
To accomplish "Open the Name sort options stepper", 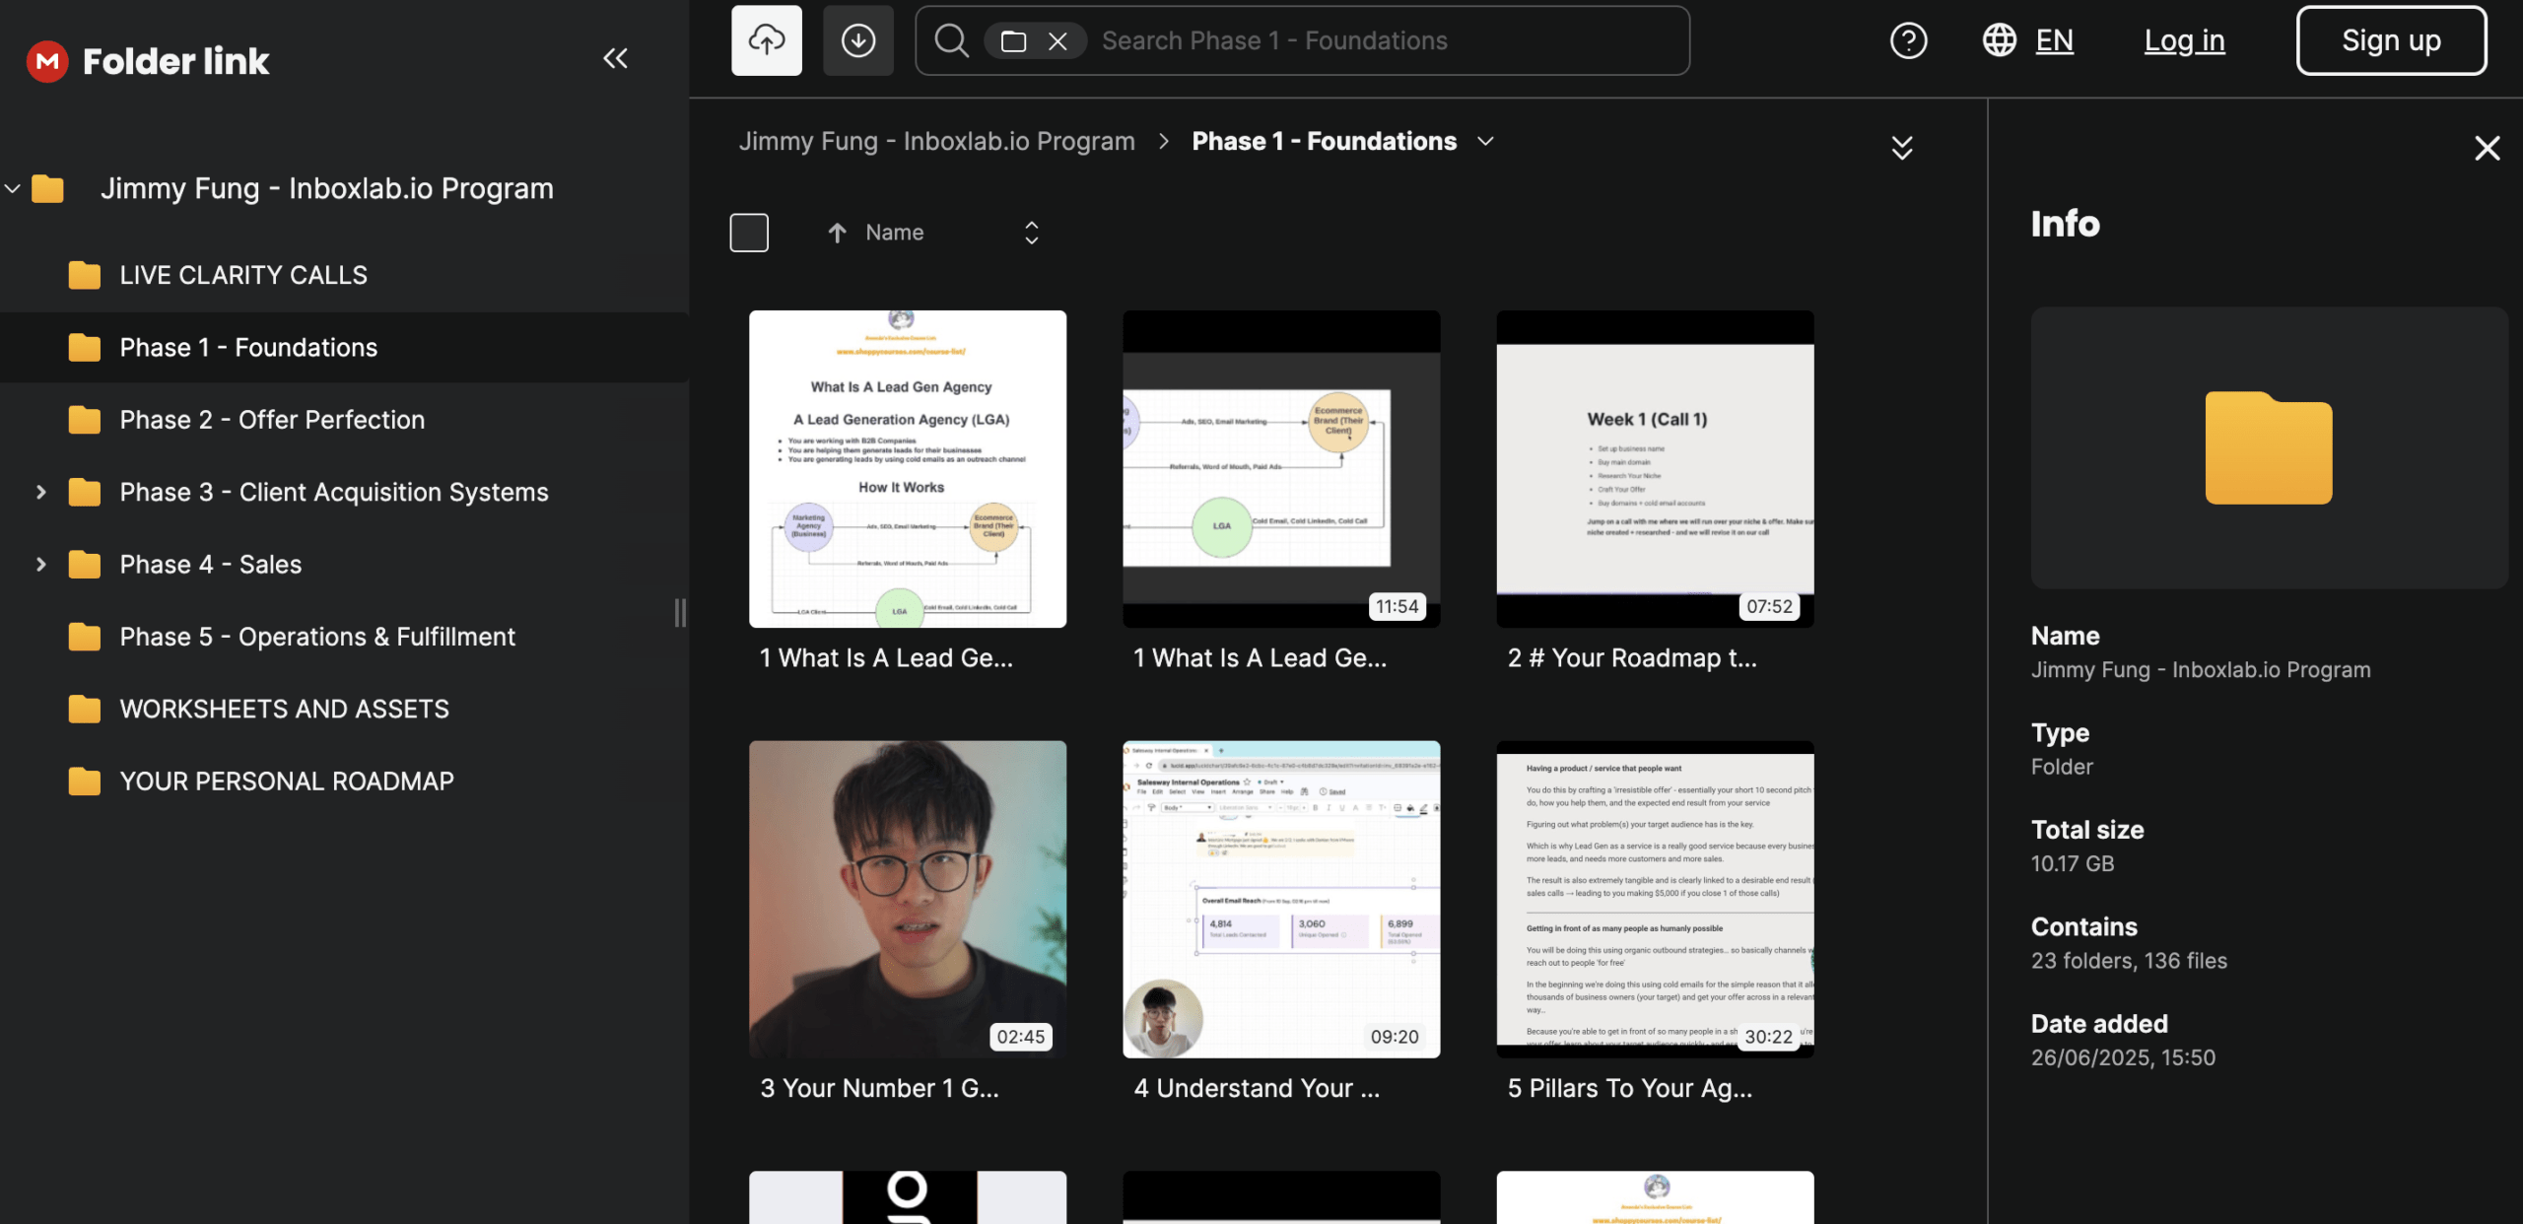I will 1031,233.
